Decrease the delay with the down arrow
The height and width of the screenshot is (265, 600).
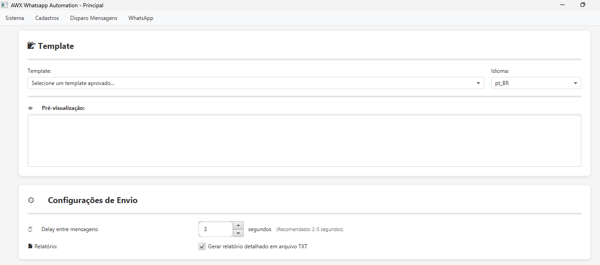[x=238, y=233]
